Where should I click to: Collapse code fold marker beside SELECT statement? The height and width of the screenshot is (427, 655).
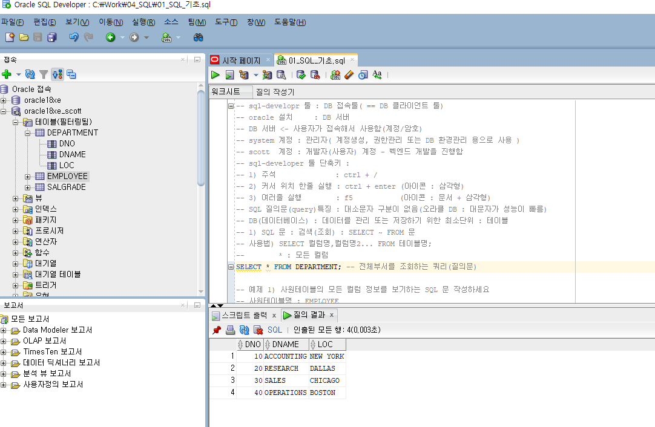click(231, 267)
